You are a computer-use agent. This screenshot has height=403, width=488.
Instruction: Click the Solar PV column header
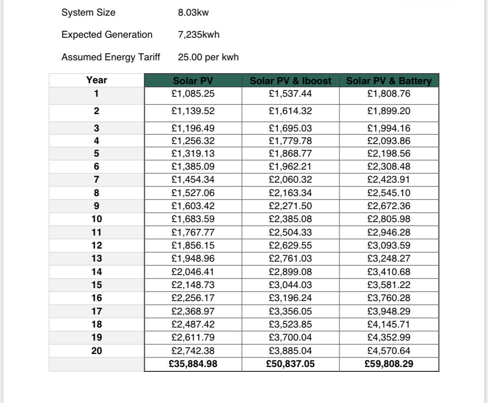(193, 81)
